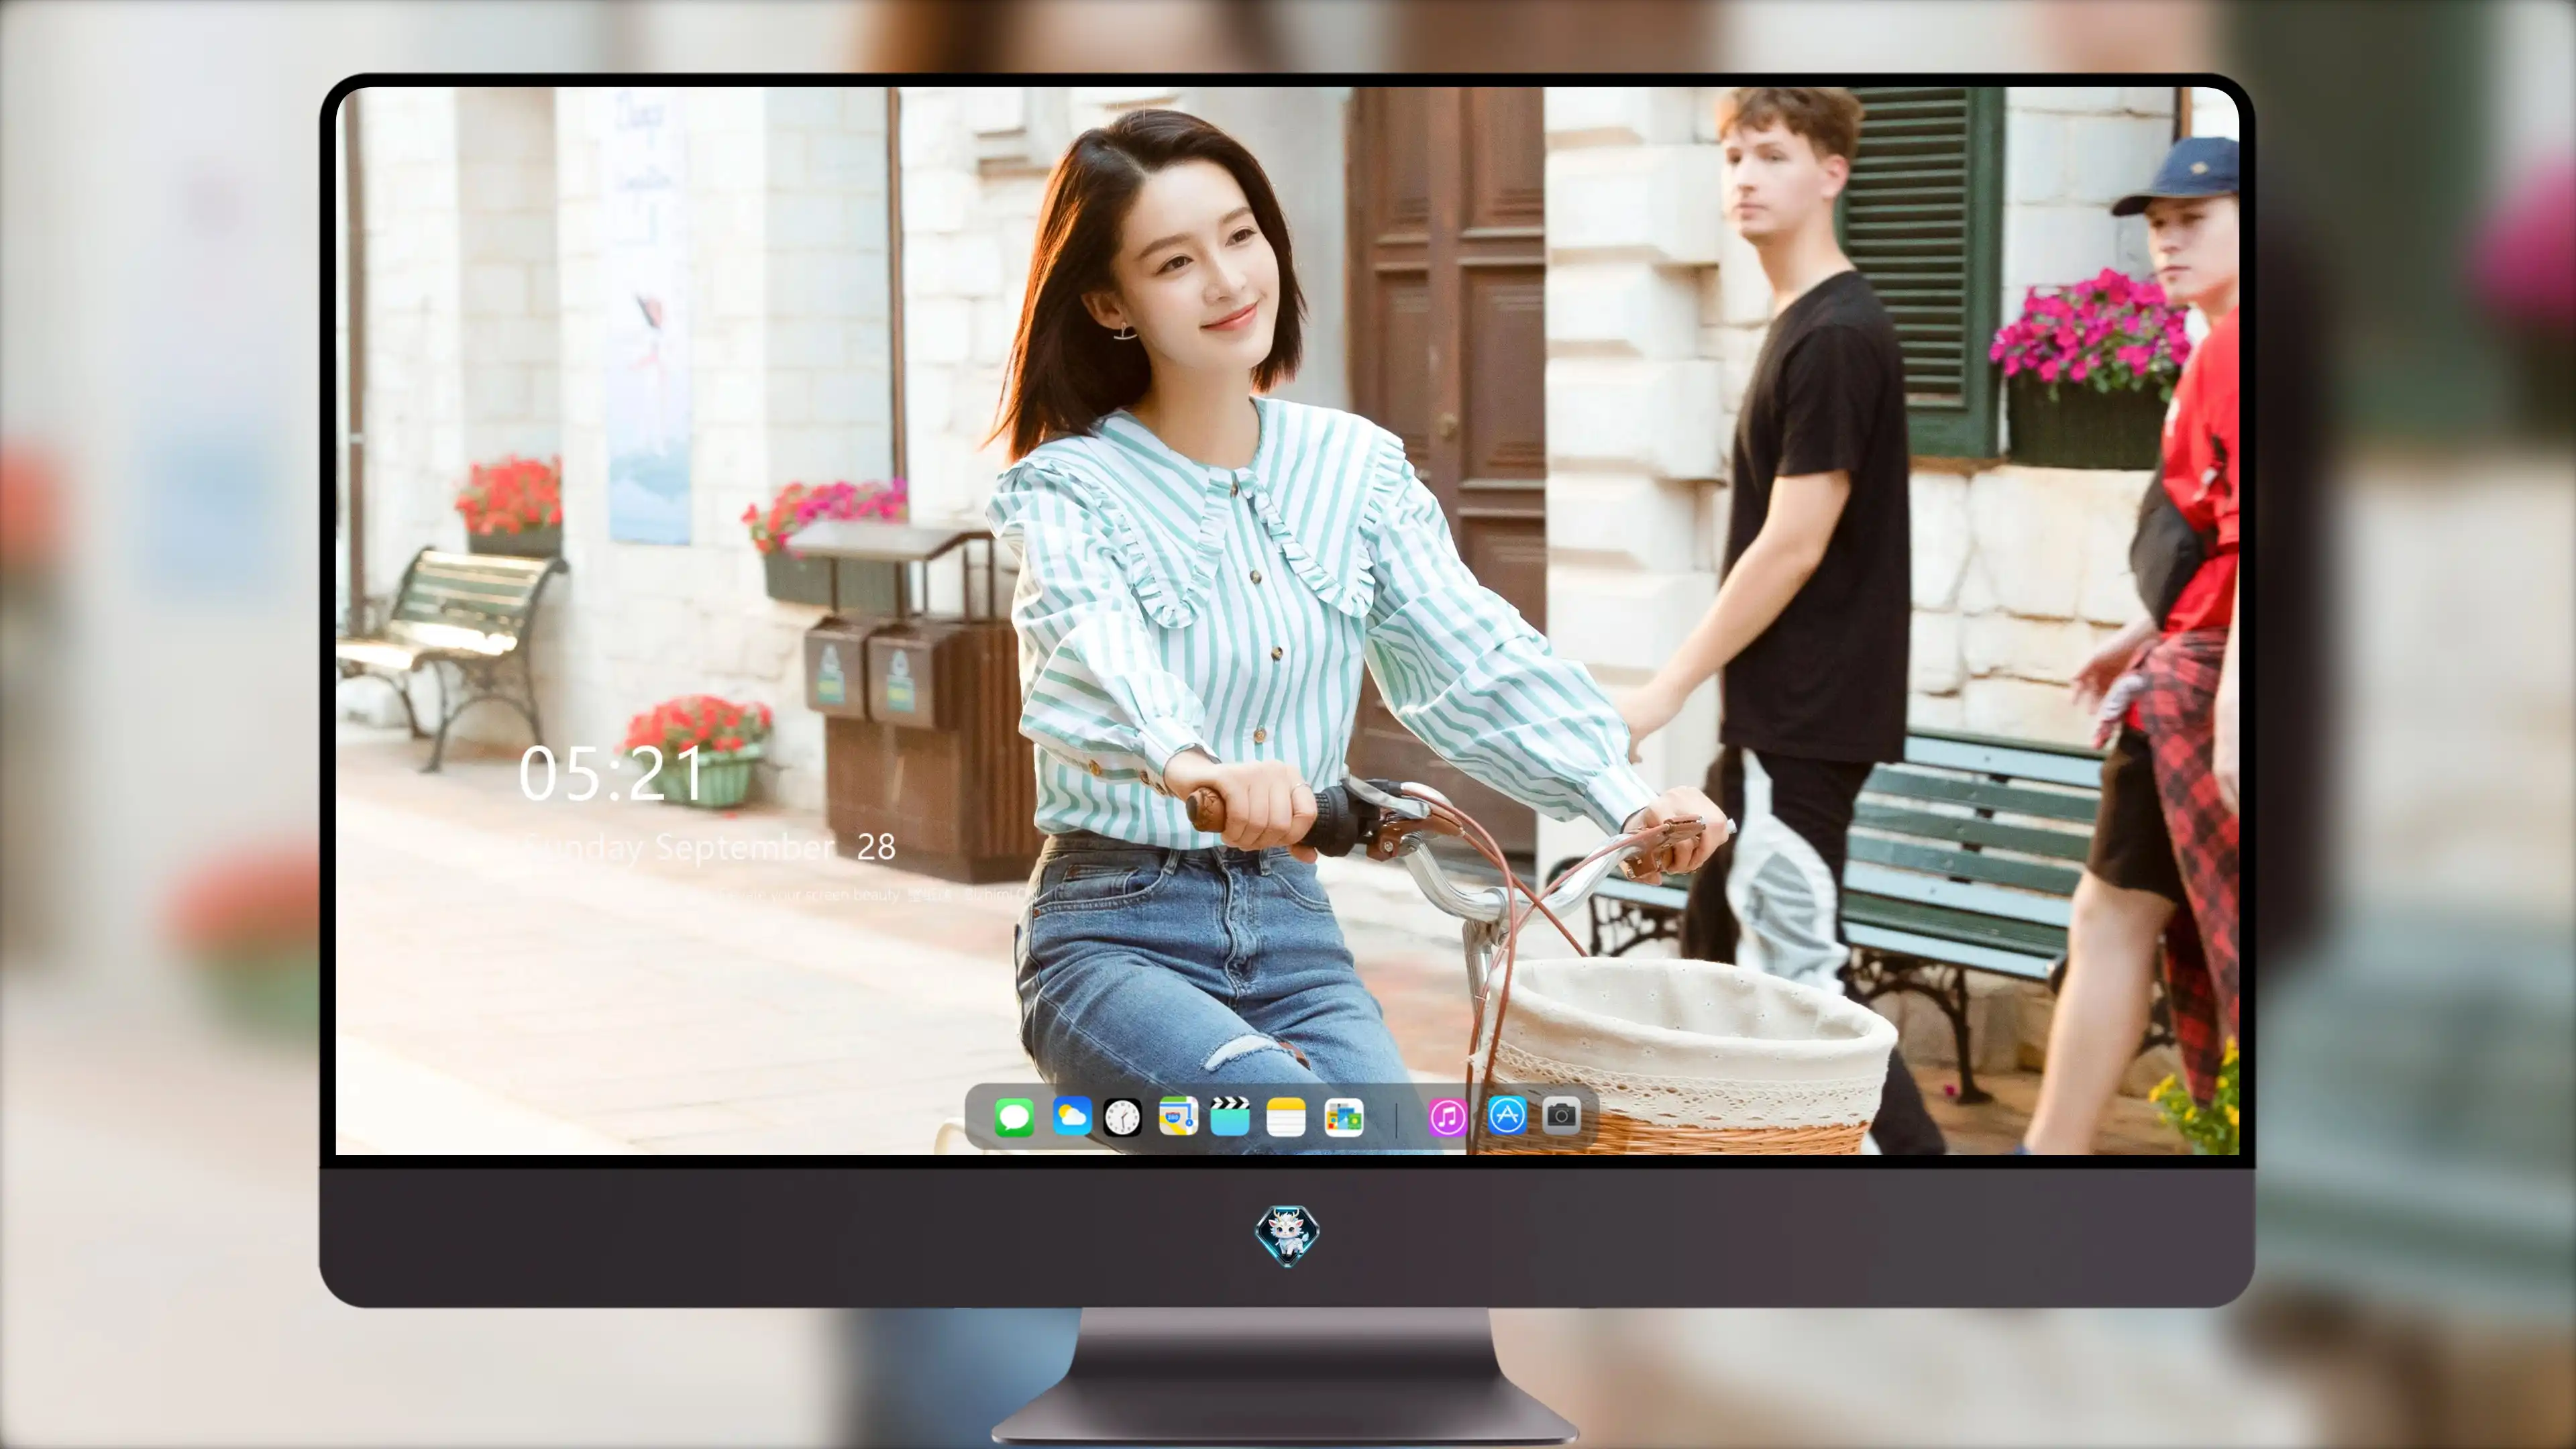Open the Photos gallery app icon
The height and width of the screenshot is (1449, 2576).
click(x=1344, y=1117)
